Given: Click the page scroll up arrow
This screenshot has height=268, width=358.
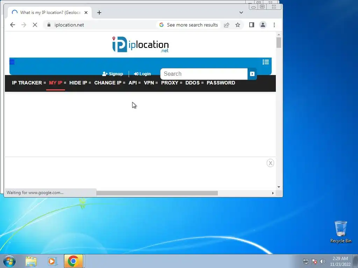Looking at the screenshot, I should coord(279,35).
